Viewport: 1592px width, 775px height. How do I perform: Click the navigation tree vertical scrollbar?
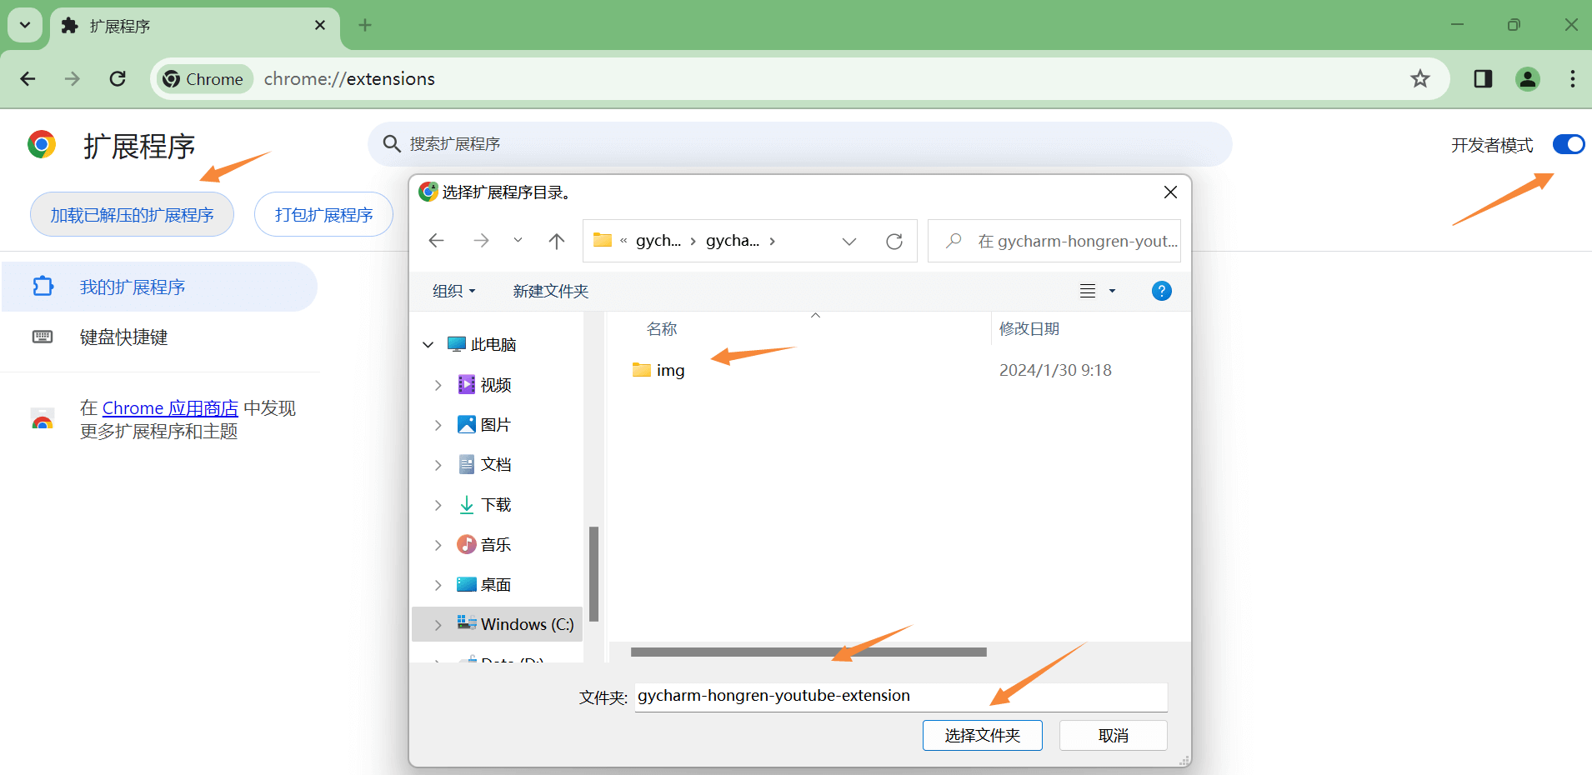[594, 574]
